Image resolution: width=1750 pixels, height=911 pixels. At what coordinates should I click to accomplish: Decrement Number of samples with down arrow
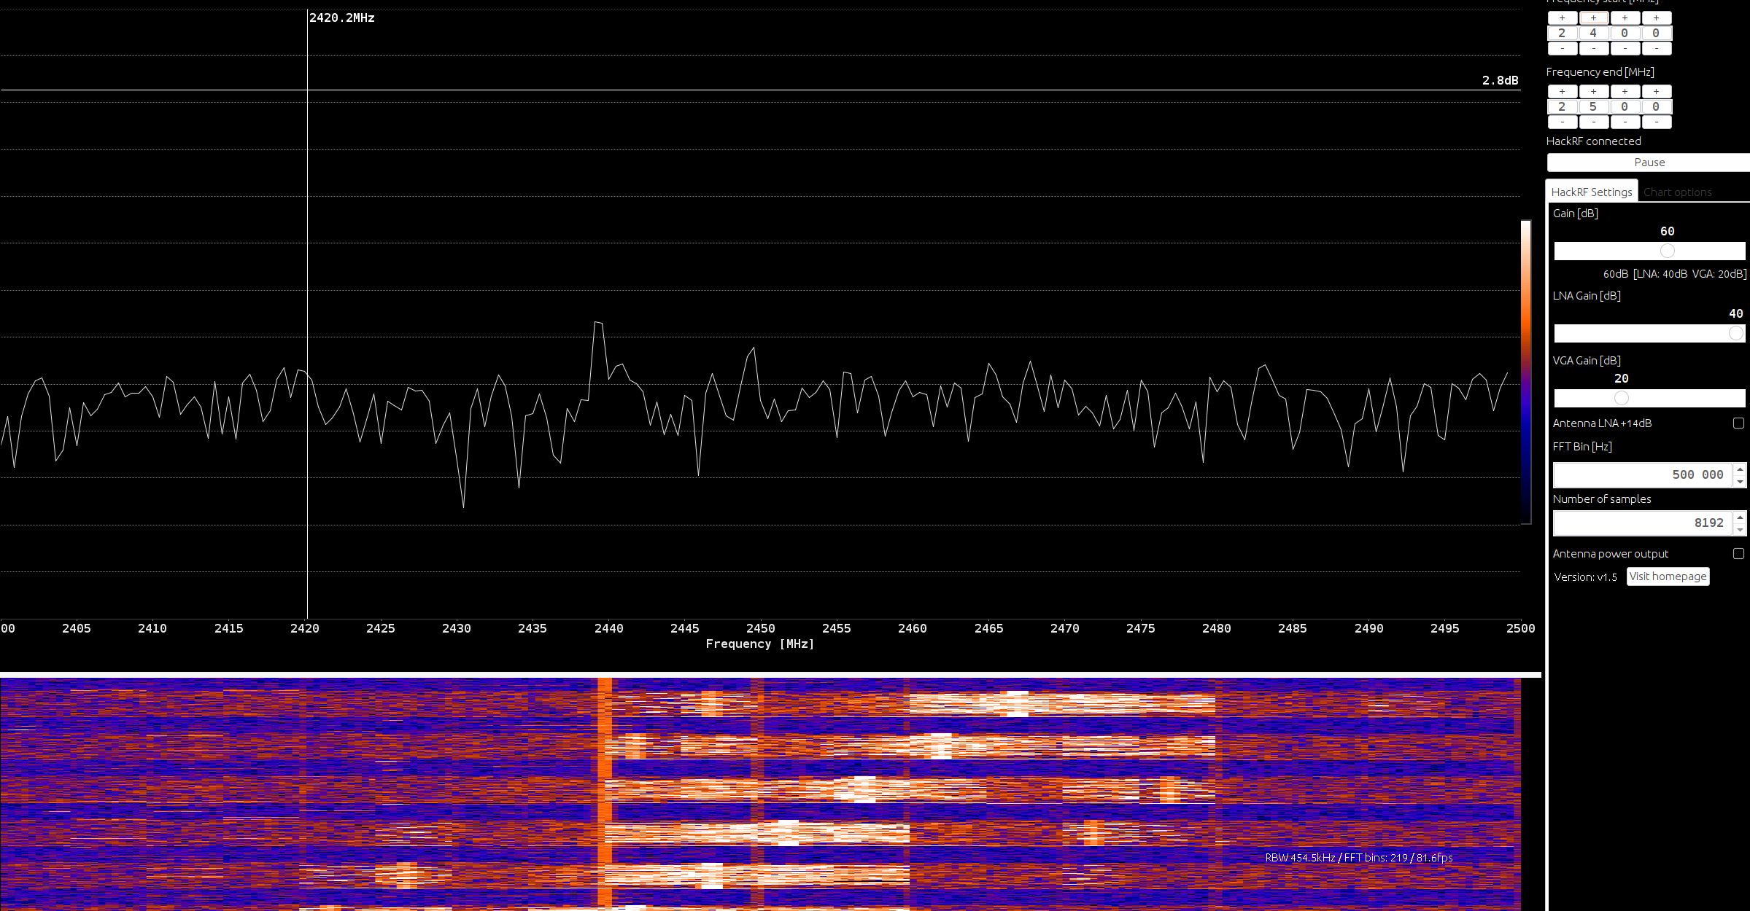click(1740, 530)
